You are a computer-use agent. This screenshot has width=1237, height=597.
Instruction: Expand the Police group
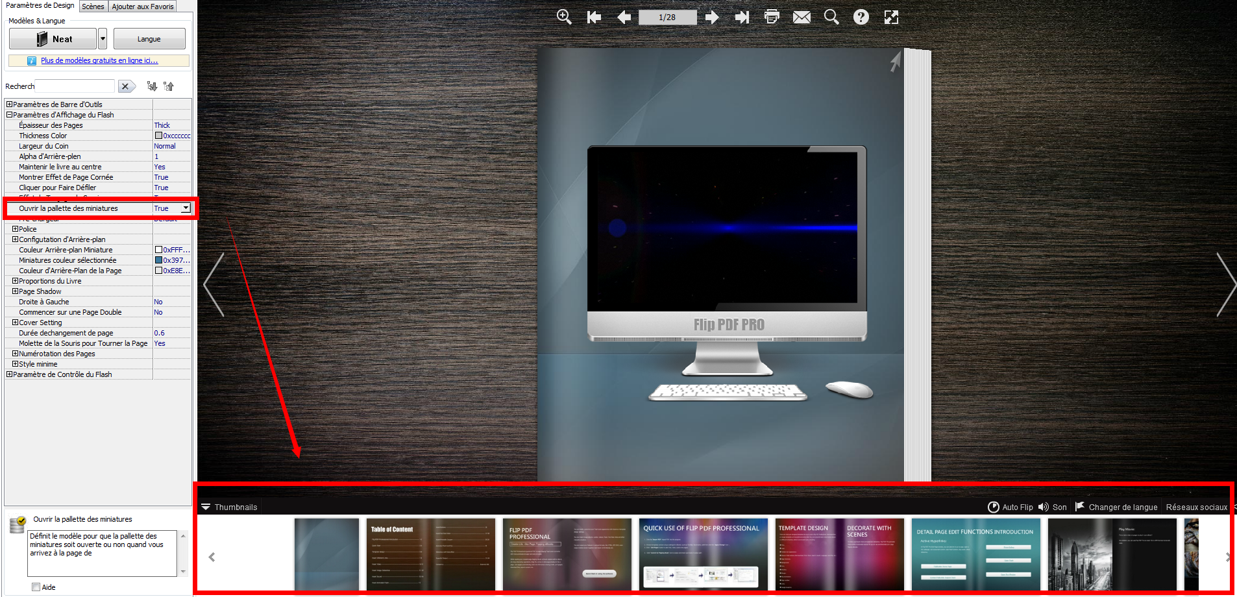click(x=15, y=228)
